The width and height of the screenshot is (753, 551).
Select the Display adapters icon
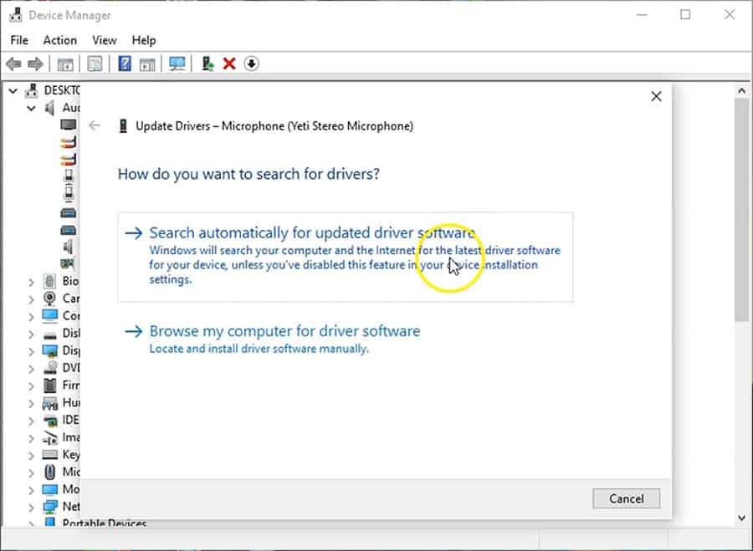coord(49,351)
